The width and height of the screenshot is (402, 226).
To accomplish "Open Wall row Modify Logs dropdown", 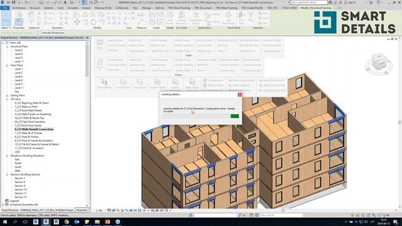I will point(205,51).
